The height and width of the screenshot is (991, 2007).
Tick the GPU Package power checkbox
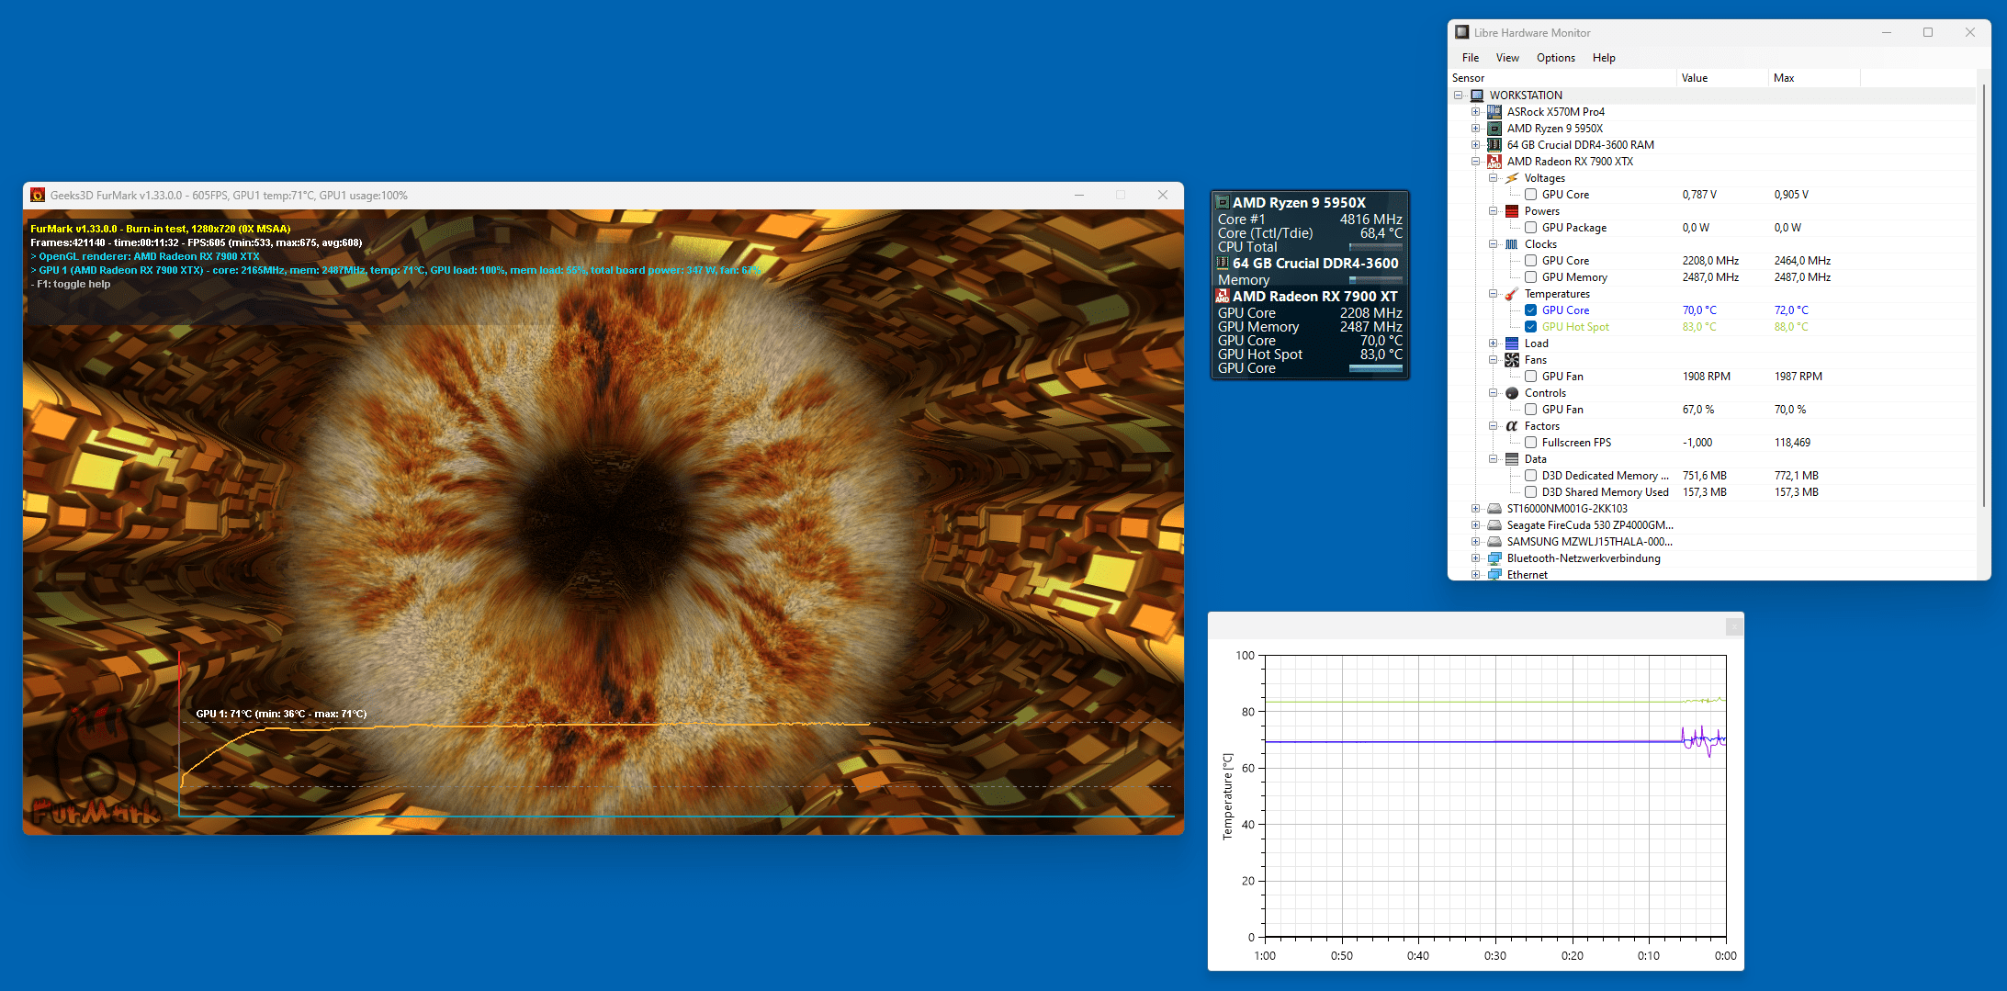[x=1530, y=228]
